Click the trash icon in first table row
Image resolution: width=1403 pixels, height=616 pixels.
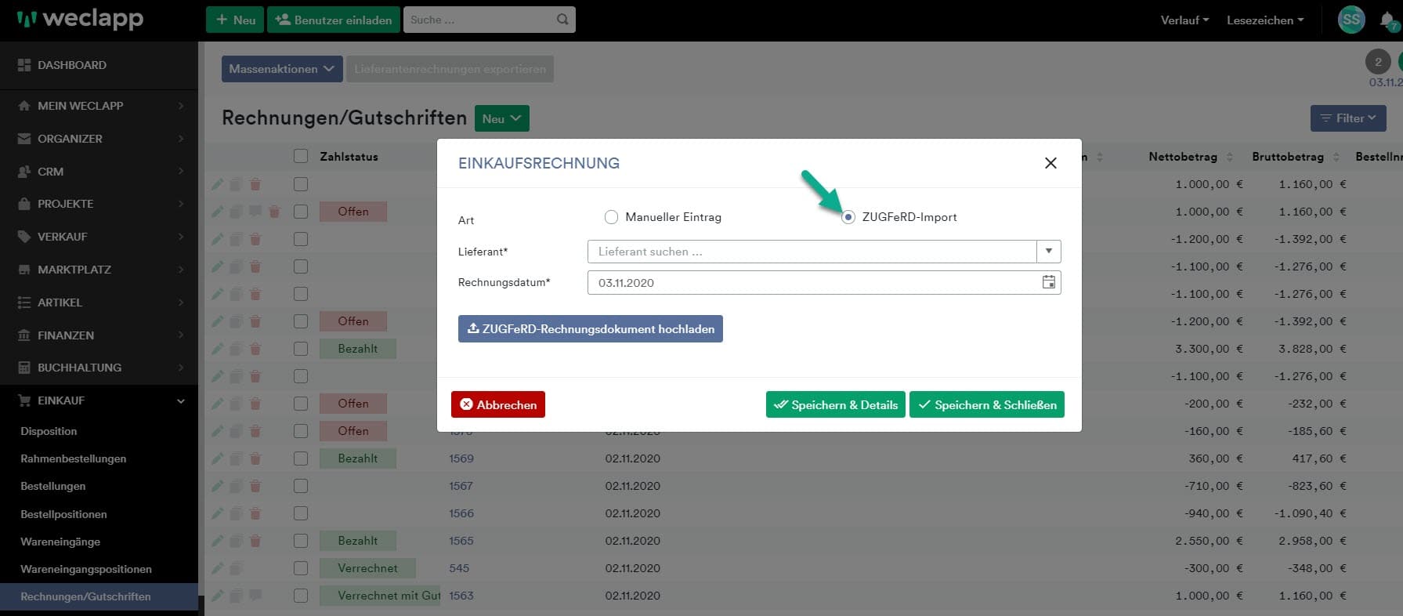(x=255, y=184)
